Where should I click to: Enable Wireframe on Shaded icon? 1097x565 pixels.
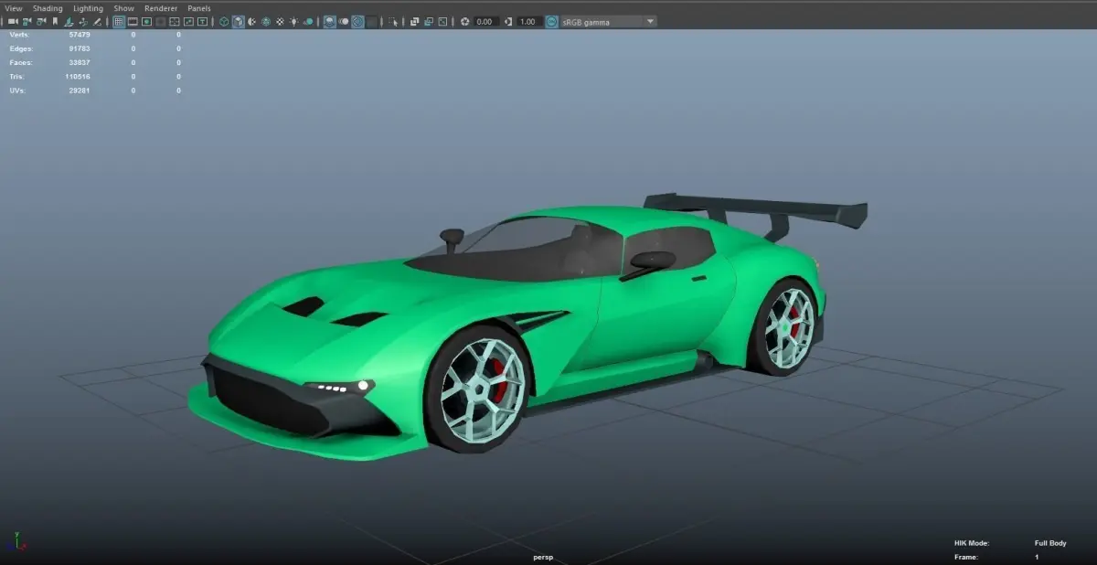pyautogui.click(x=266, y=21)
